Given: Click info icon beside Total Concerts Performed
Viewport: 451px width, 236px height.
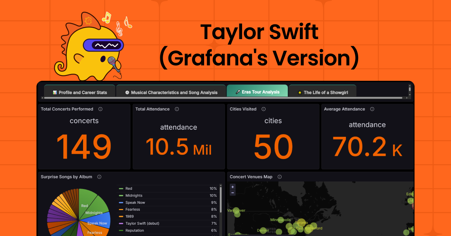Looking at the screenshot, I should coord(100,109).
